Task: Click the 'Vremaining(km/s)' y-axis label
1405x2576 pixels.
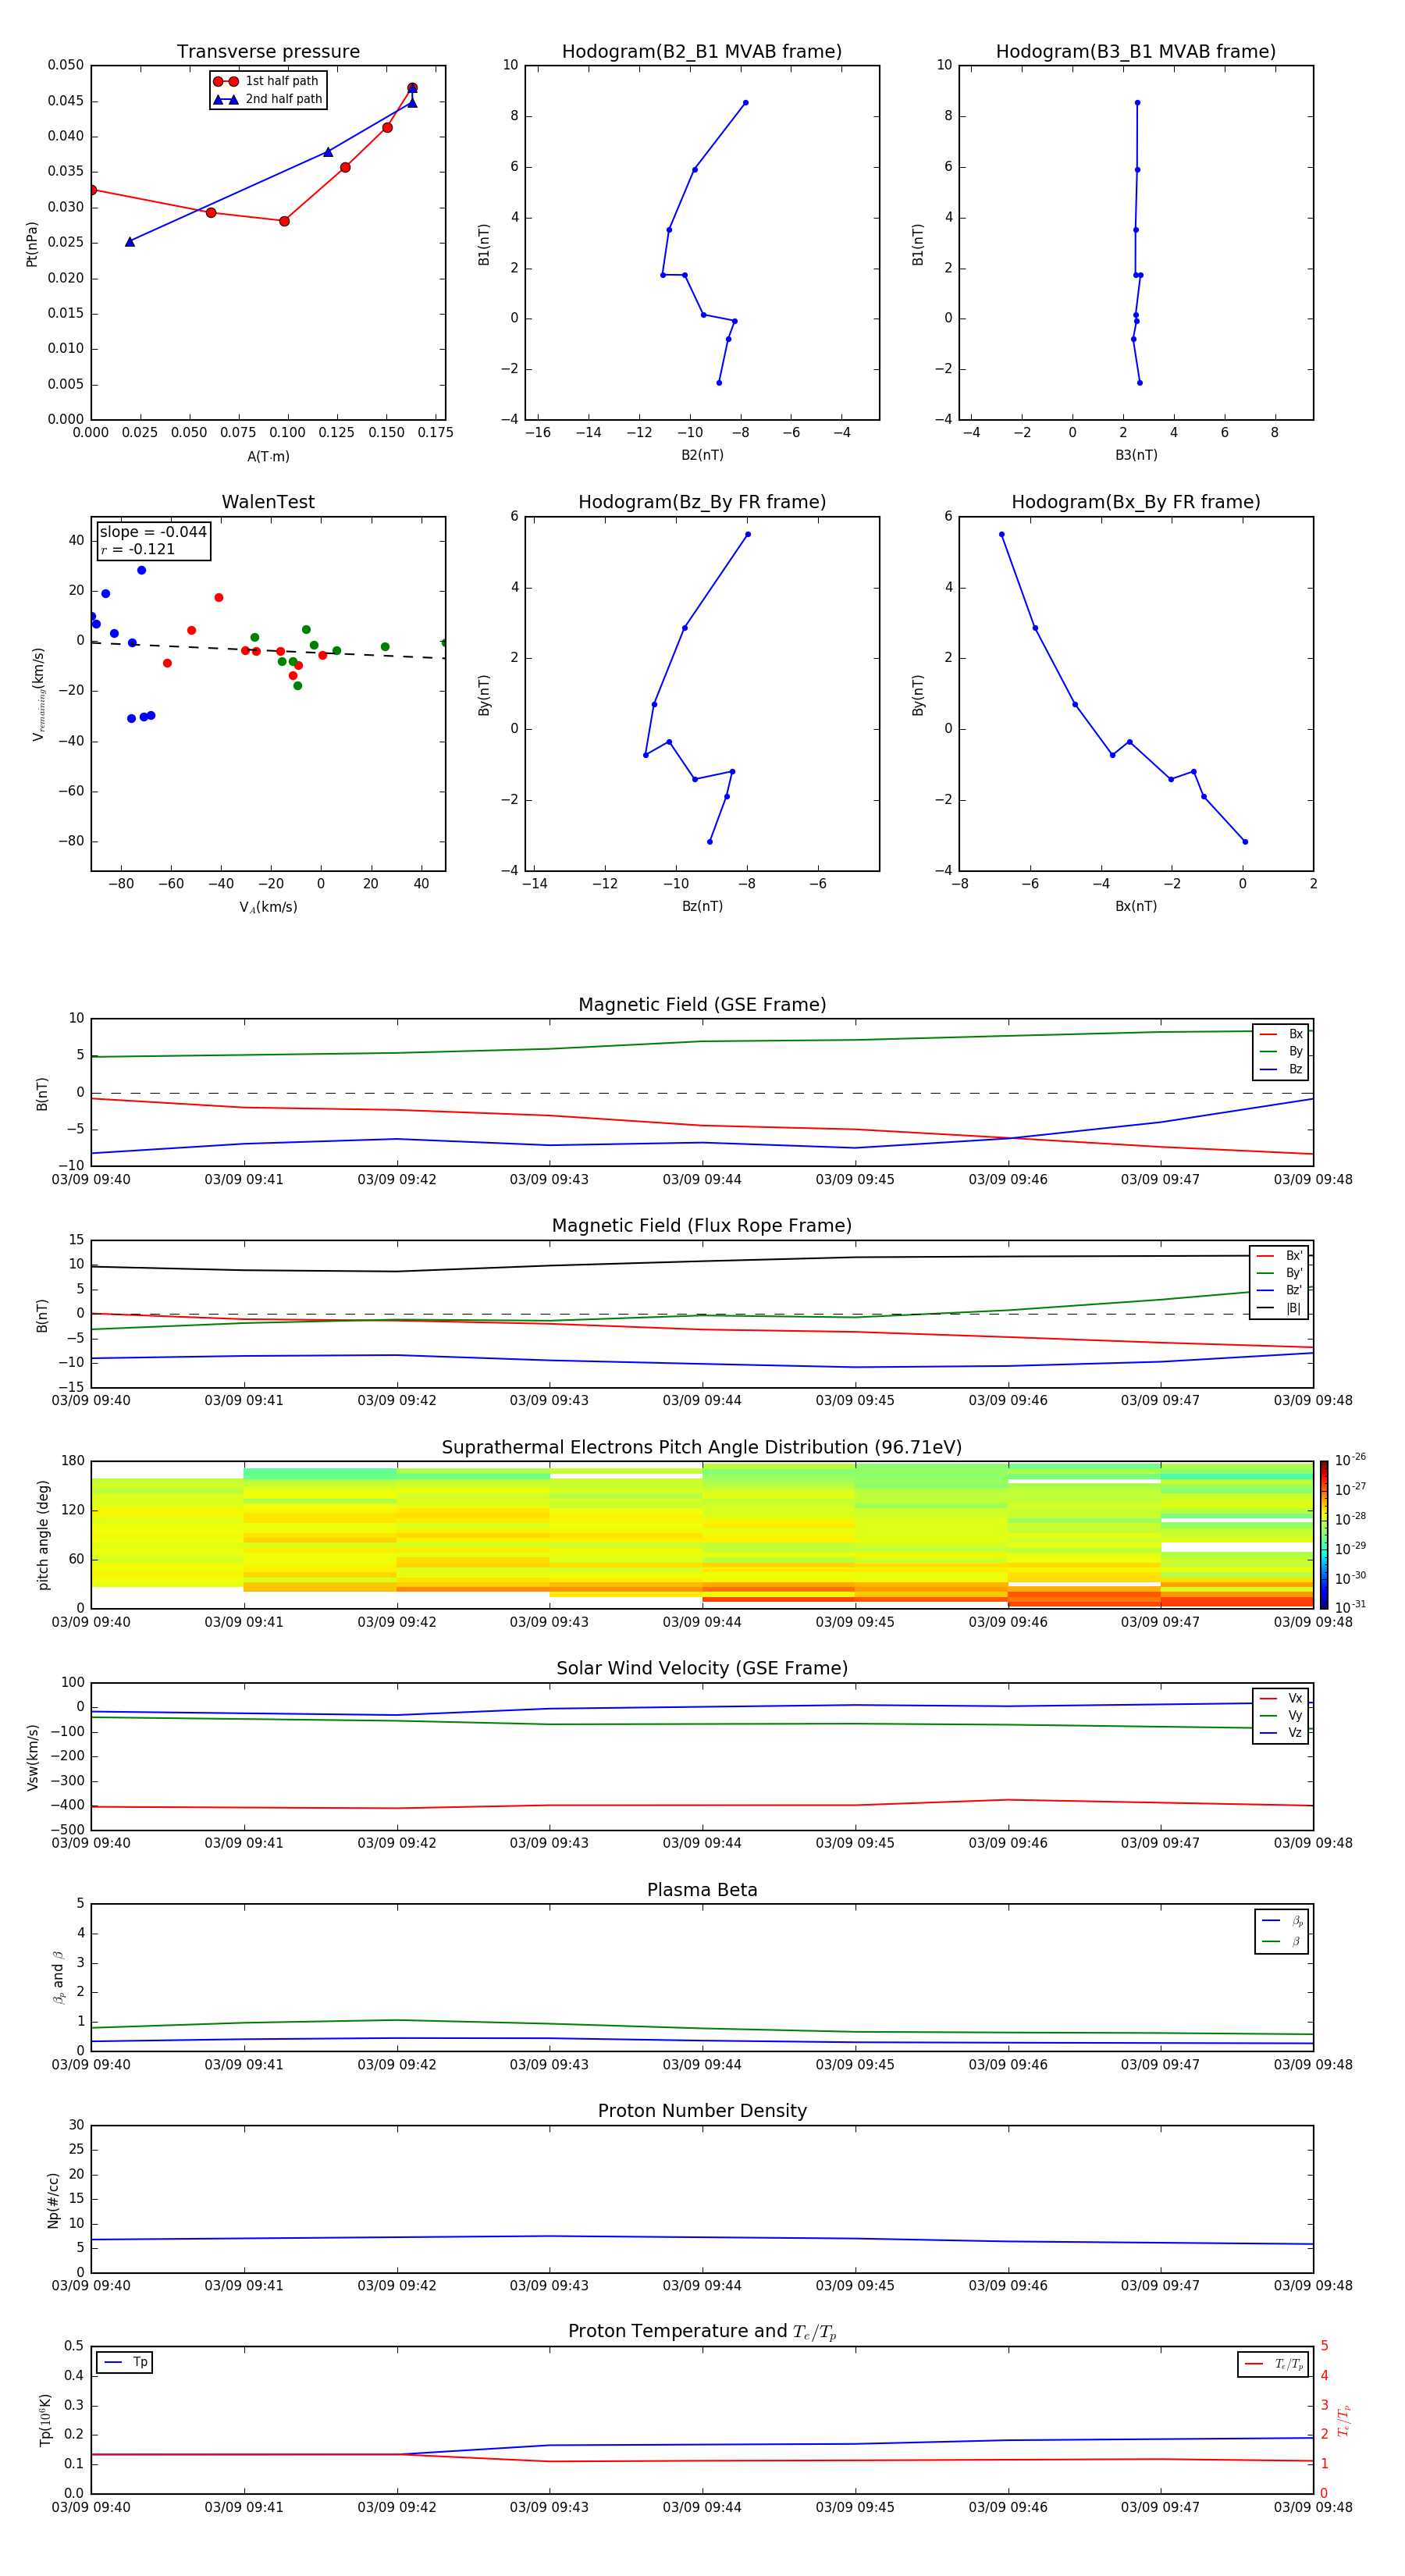Action: pyautogui.click(x=38, y=694)
